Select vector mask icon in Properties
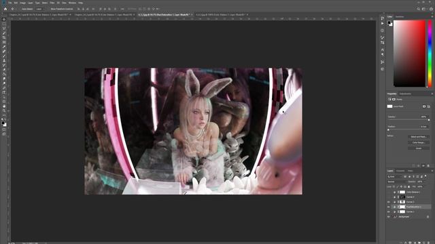The image size is (435, 244). click(x=428, y=106)
